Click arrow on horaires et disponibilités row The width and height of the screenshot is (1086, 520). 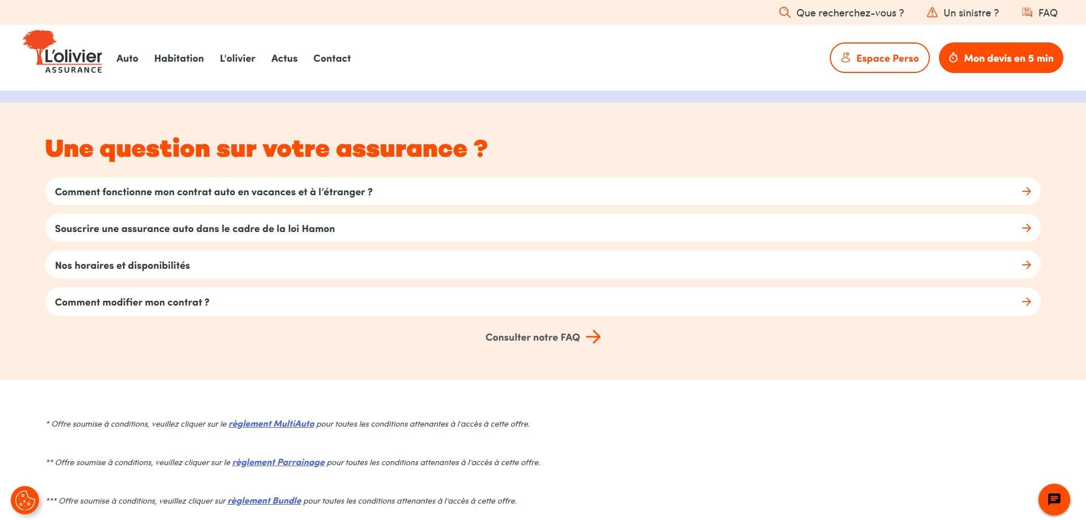pyautogui.click(x=1027, y=265)
